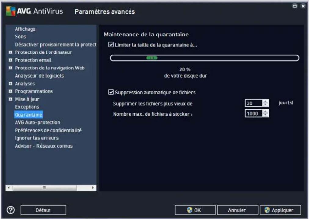
Task: Click "Nombre max. de fichiers à stocker" label
Action: [153, 114]
